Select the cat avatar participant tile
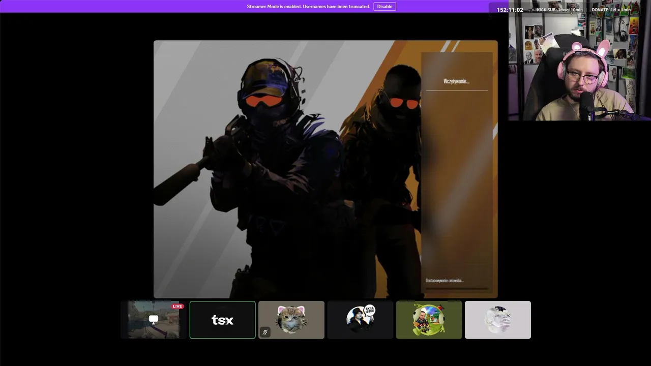Viewport: 651px width, 366px height. coord(291,320)
